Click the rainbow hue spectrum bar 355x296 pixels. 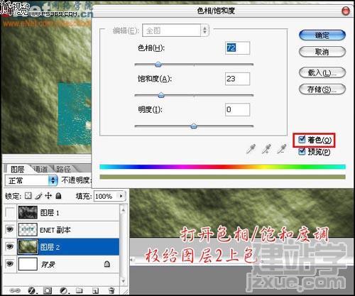222,167
